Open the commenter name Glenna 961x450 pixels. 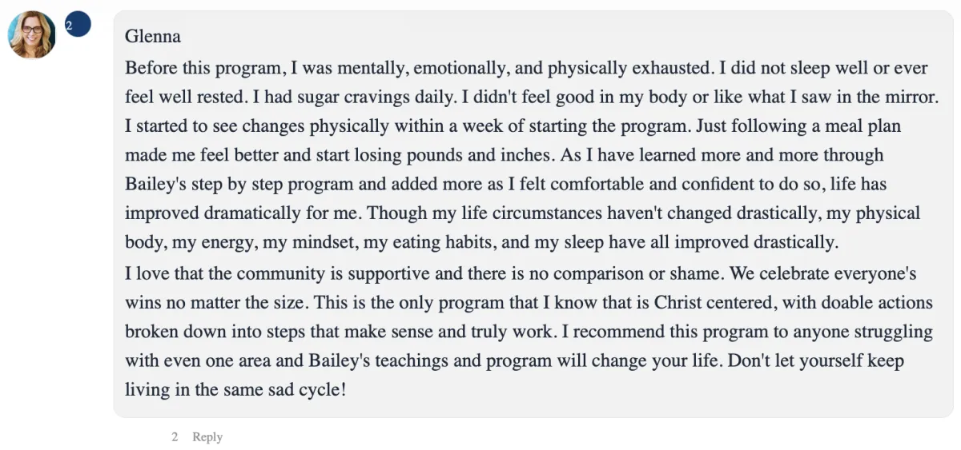[x=153, y=36]
